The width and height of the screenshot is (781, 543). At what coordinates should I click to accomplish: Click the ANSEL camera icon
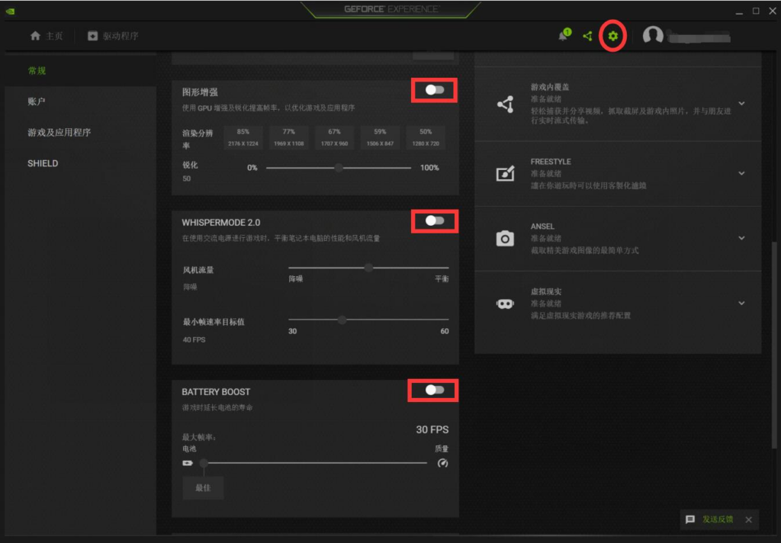pyautogui.click(x=505, y=238)
